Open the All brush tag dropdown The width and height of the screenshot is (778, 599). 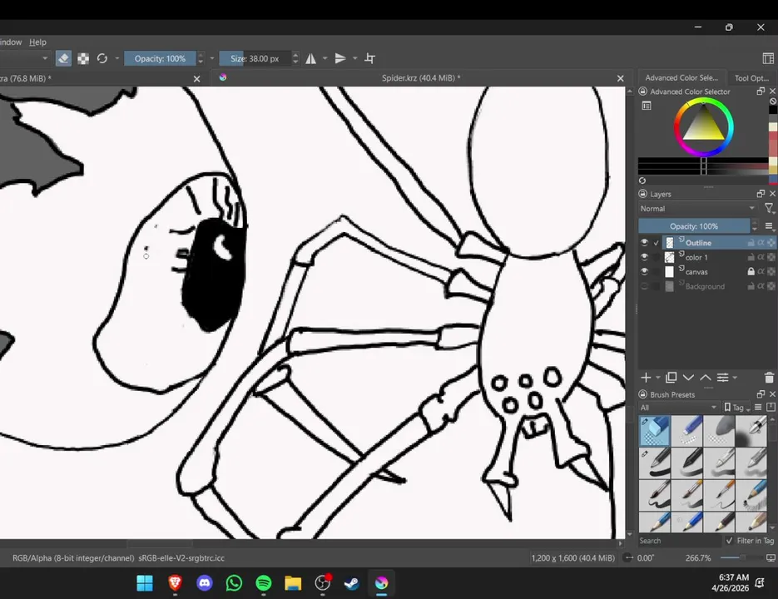tap(679, 408)
